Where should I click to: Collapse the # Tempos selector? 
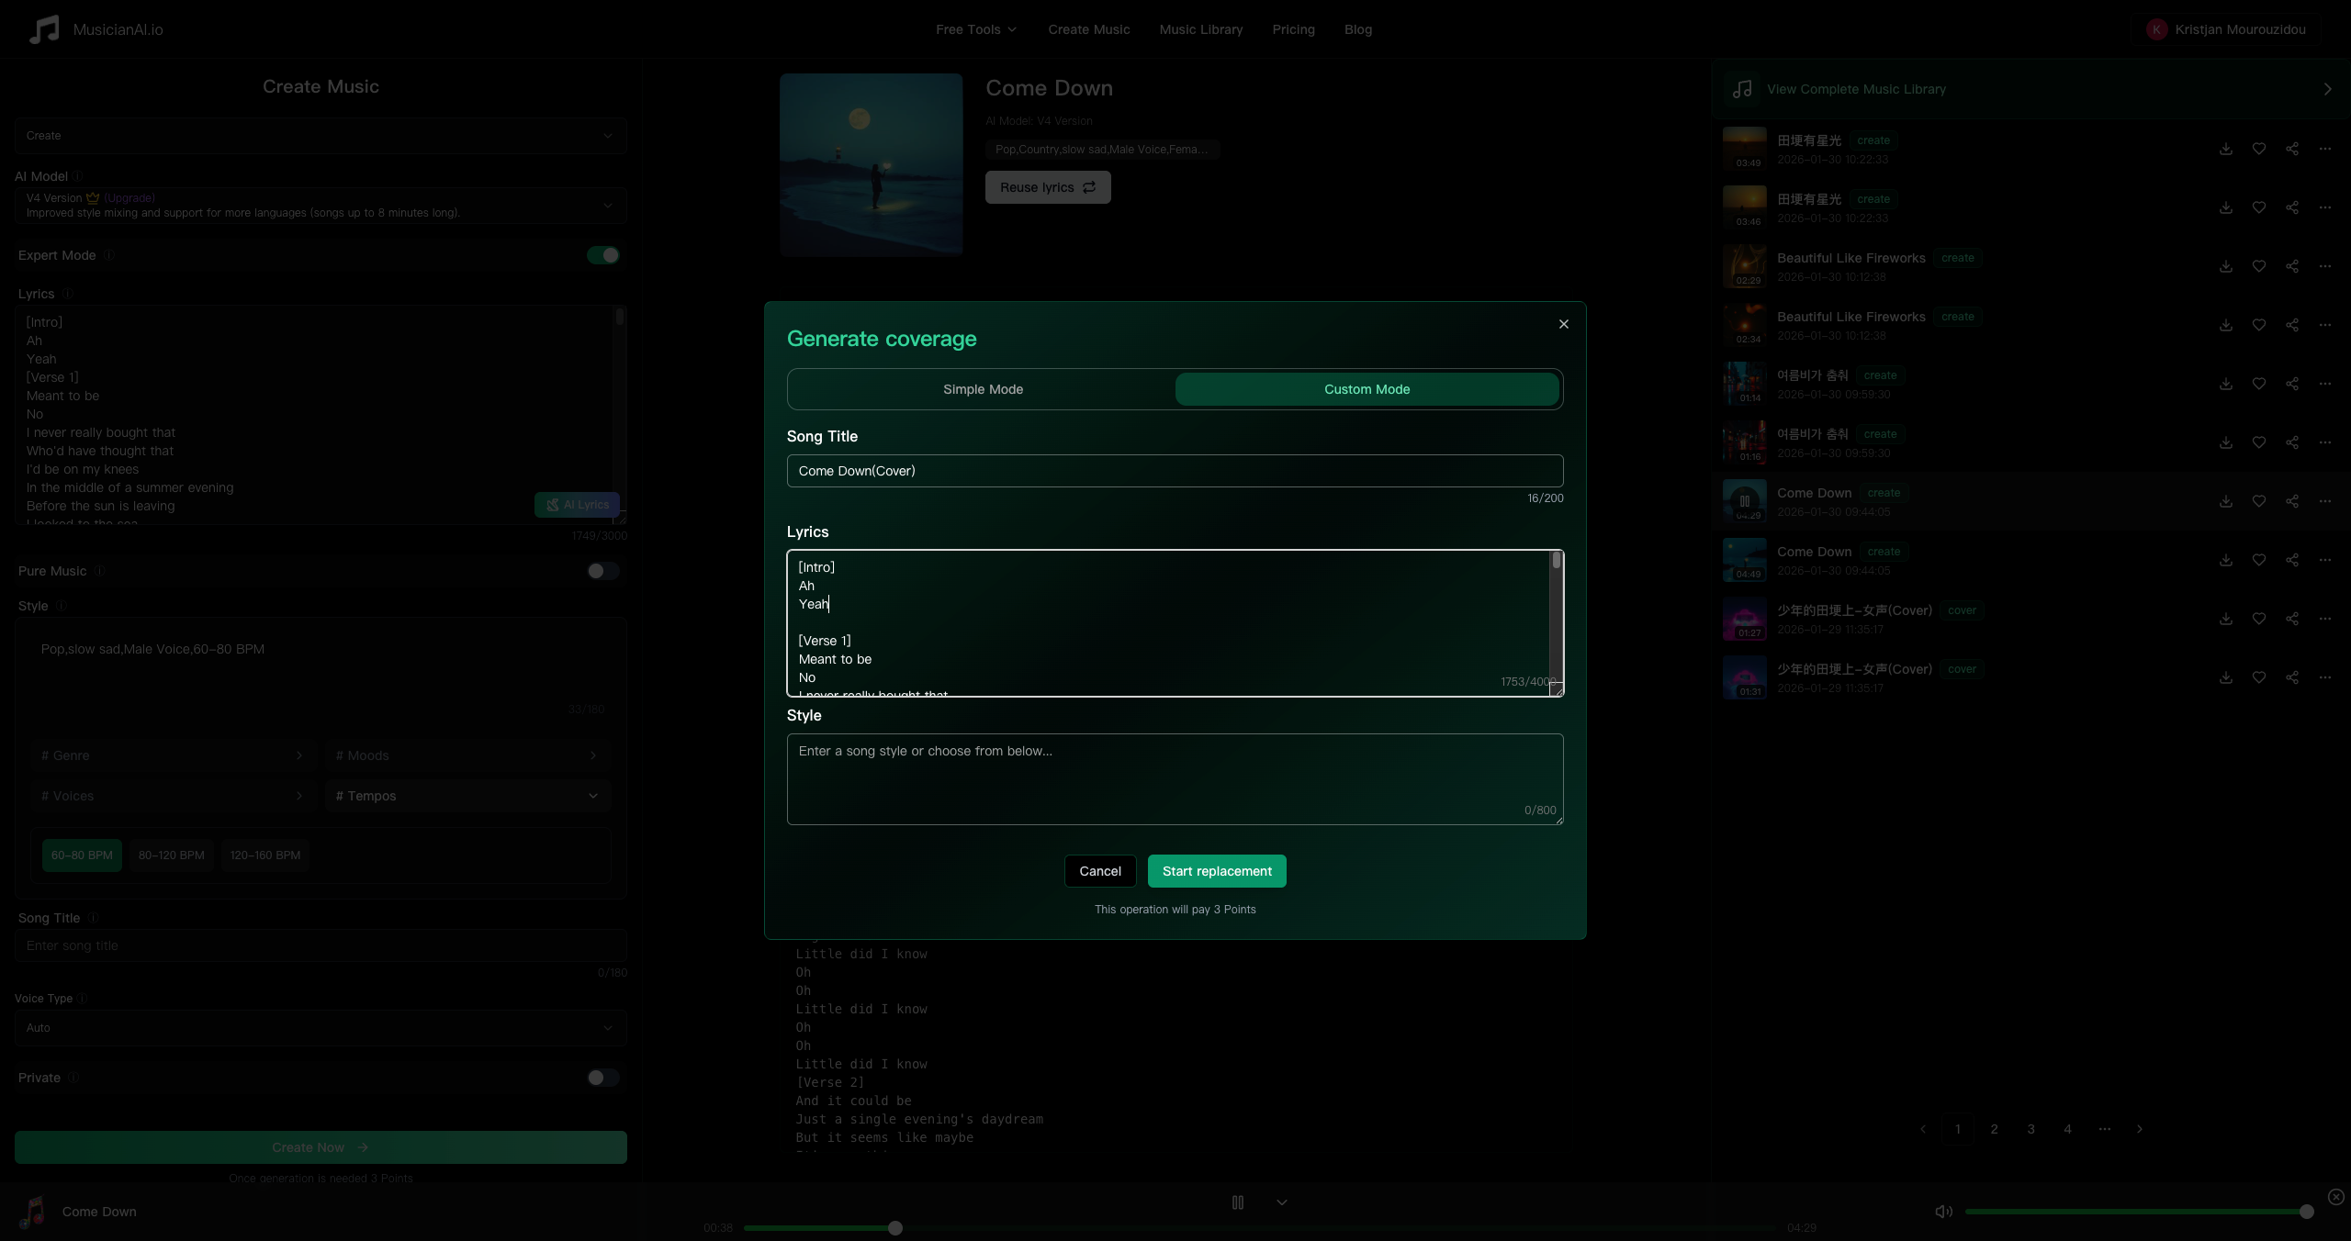467,796
